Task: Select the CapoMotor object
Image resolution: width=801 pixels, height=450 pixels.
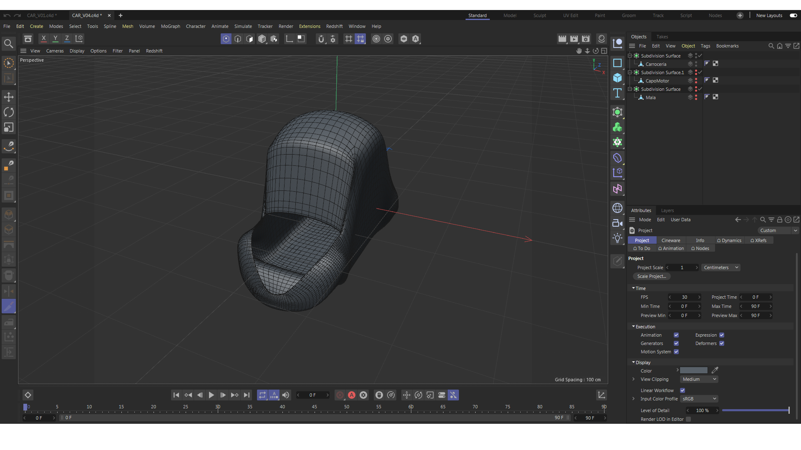Action: [x=657, y=81]
